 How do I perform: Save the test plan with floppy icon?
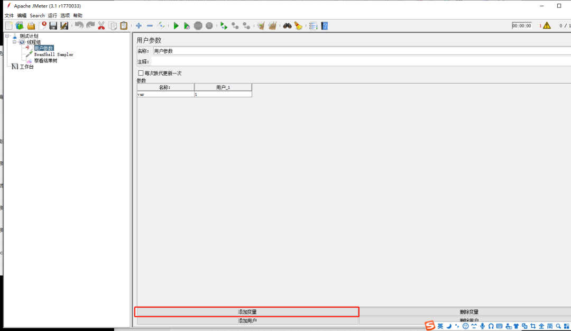click(53, 25)
